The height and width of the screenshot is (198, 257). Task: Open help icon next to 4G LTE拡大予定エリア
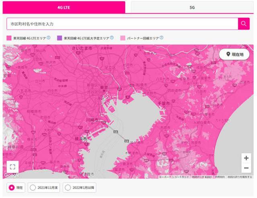[x=112, y=38]
